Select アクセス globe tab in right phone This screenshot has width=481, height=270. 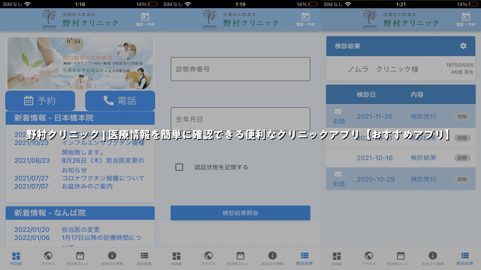(369, 259)
